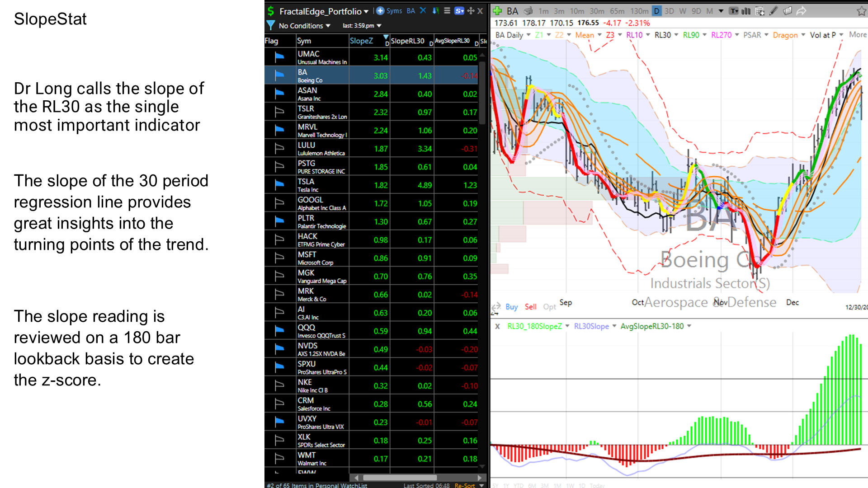Screen dimensions: 868x488
Task: Select the 30m timeframe tab
Action: point(597,11)
